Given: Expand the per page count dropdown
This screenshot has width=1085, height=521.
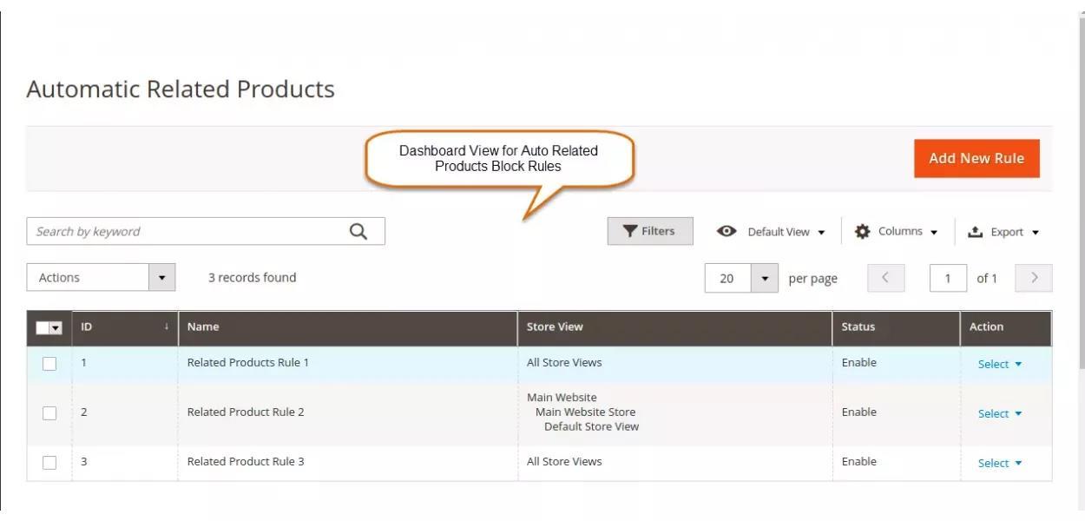Looking at the screenshot, I should [764, 279].
